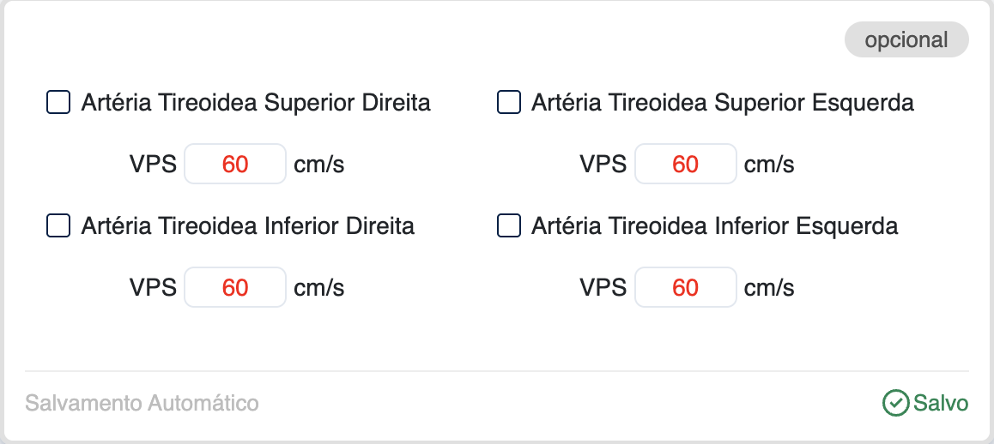The image size is (994, 444).
Task: Focus VPS field for Superior Esquerda artery
Action: tap(685, 164)
